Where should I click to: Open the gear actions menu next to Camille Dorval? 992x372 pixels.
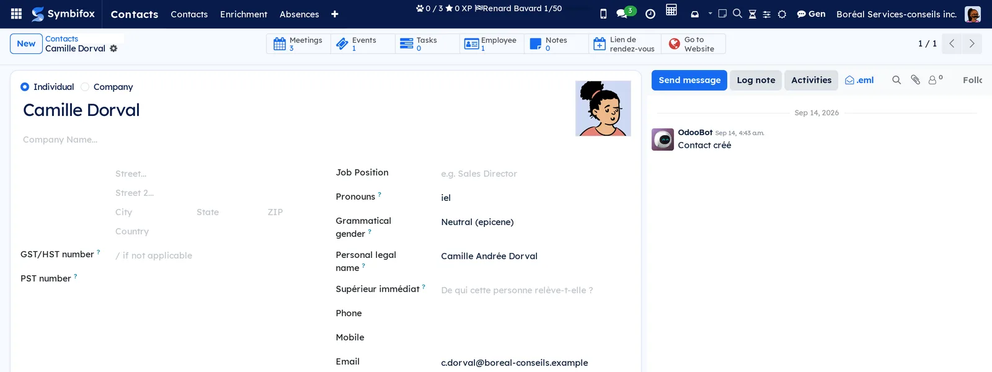click(113, 48)
